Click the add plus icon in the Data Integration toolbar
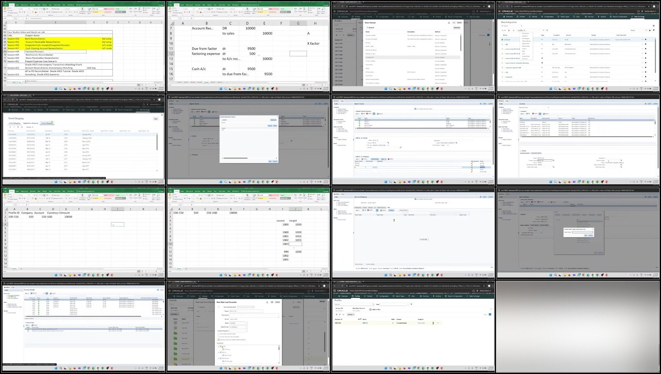The height and width of the screenshot is (374, 661). point(503,30)
